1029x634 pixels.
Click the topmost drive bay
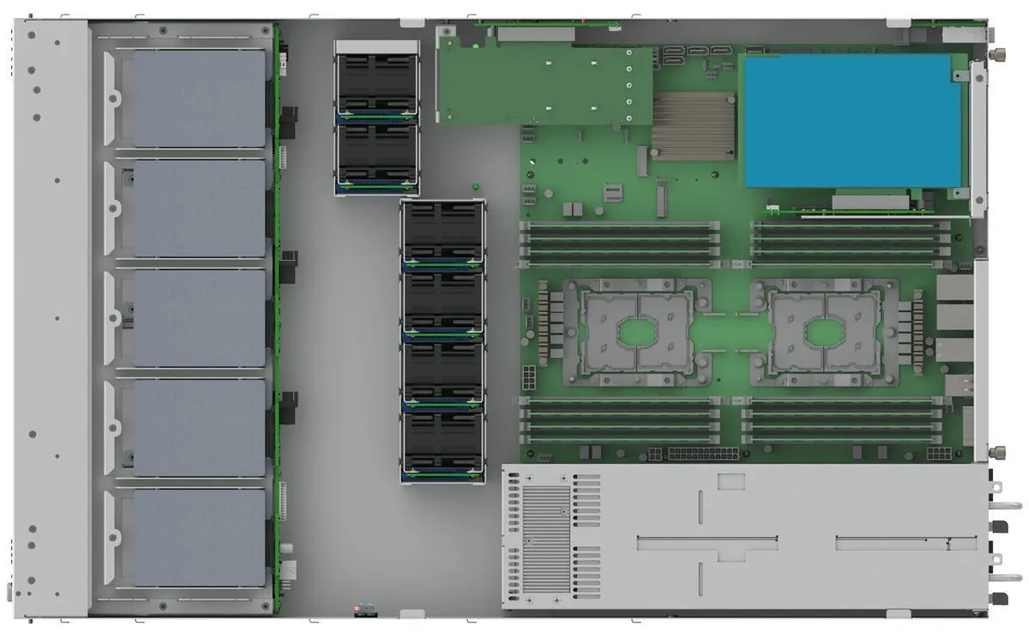coord(198,98)
